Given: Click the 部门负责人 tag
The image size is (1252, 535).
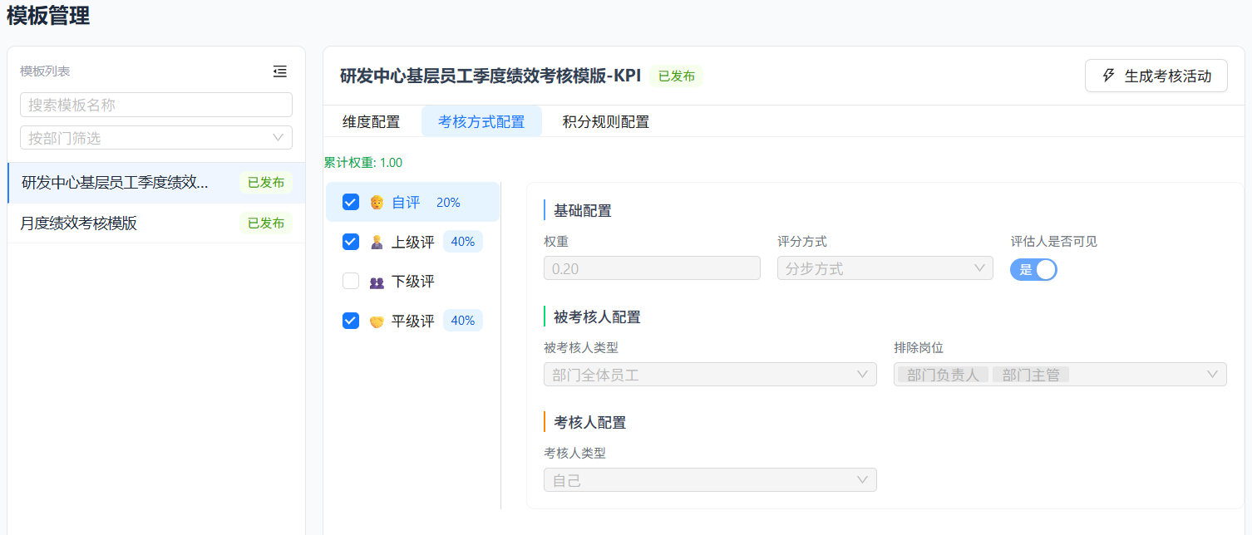Looking at the screenshot, I should pyautogui.click(x=943, y=375).
